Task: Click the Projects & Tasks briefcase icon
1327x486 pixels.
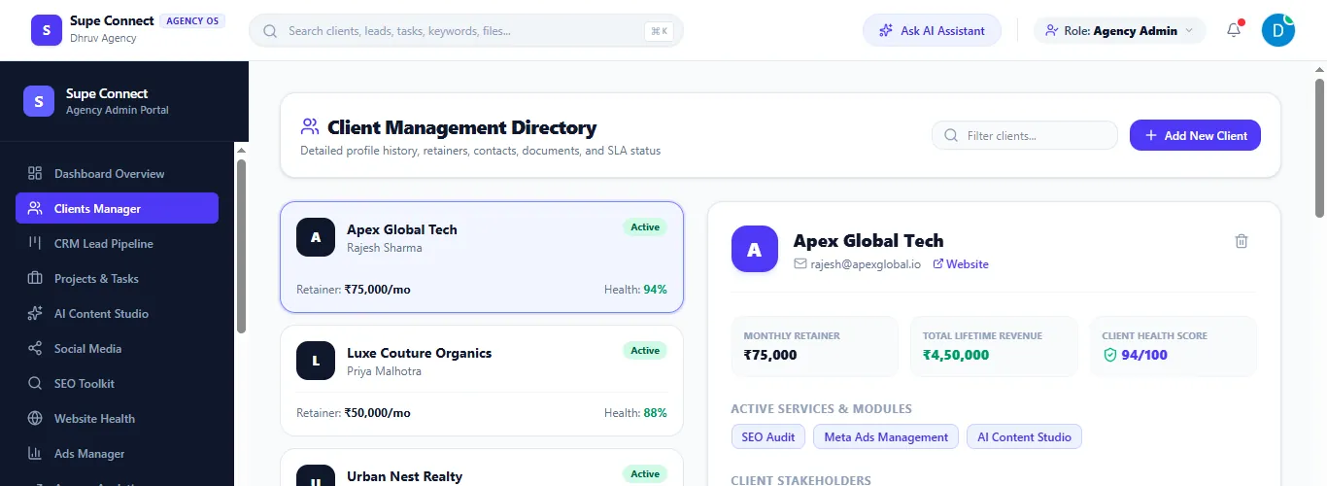Action: coord(35,279)
